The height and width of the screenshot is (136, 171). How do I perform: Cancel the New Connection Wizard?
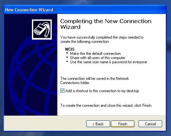[x=150, y=124]
